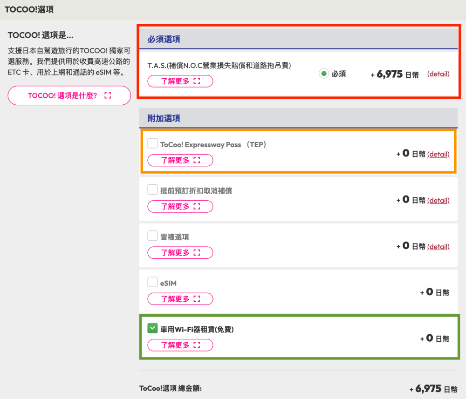Open 了解更多 for T.A.S. option

pos(180,81)
